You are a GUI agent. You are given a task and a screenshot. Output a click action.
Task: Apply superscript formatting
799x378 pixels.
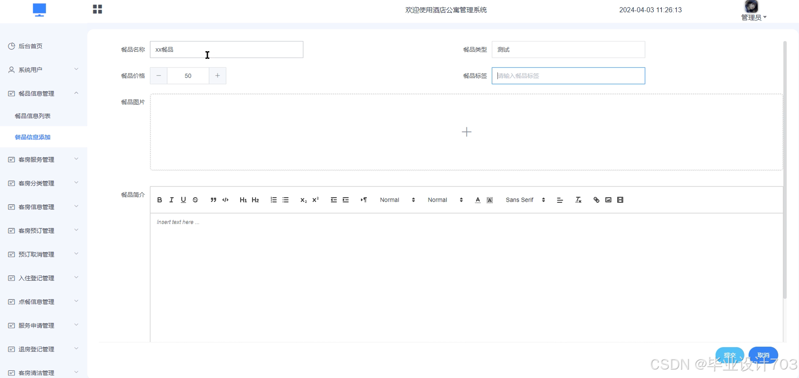315,200
